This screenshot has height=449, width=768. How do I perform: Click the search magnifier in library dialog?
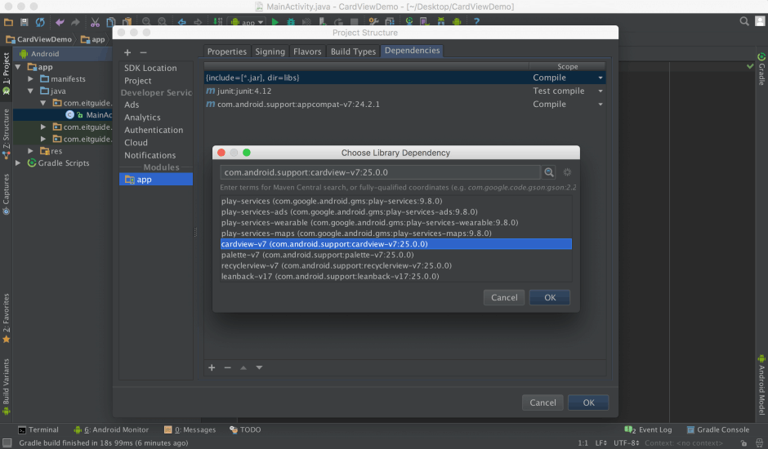(549, 172)
